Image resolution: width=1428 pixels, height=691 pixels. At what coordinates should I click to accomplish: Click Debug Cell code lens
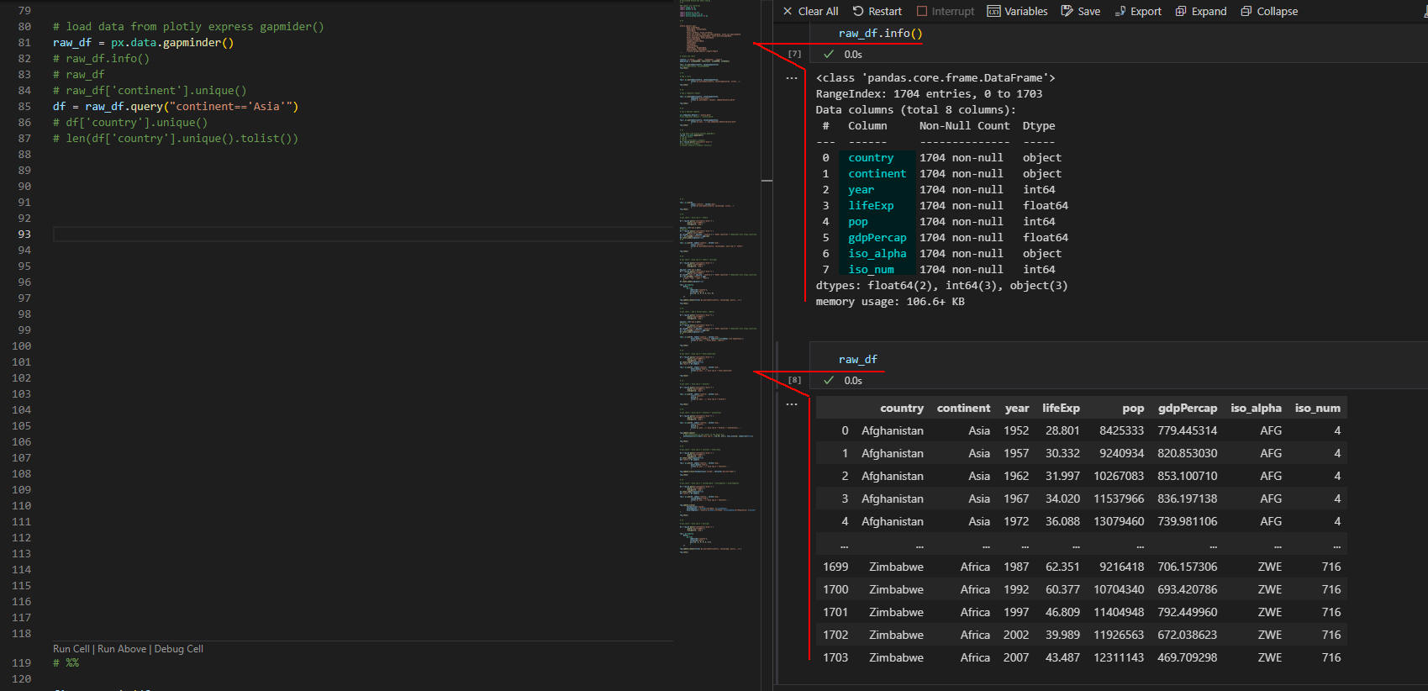point(179,649)
